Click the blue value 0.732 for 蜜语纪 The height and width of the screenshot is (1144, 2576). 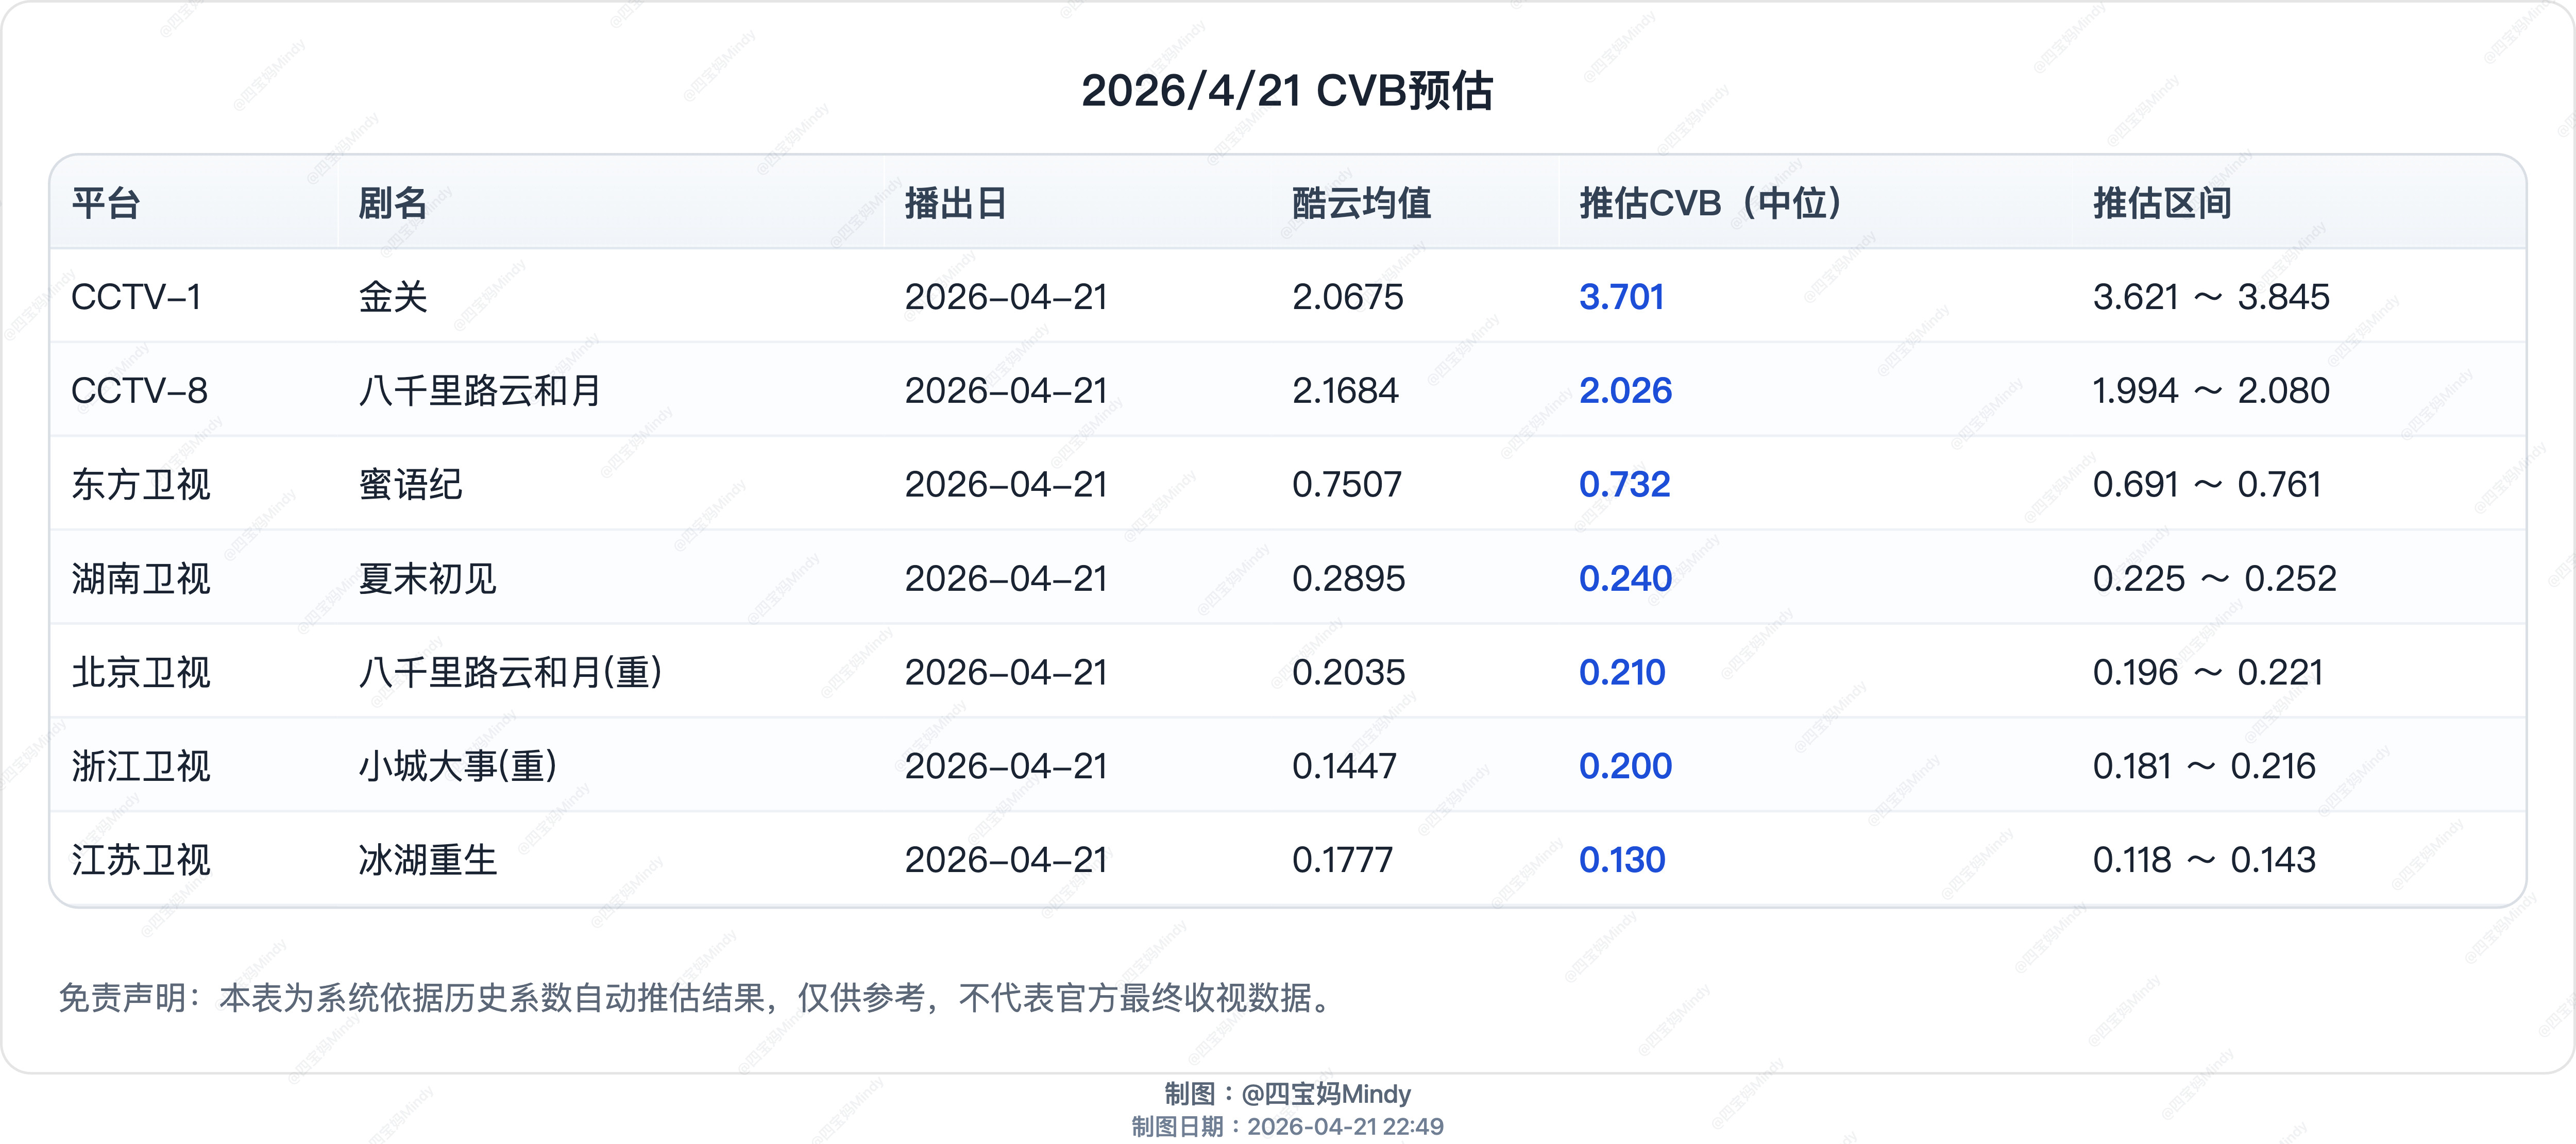tap(1622, 484)
